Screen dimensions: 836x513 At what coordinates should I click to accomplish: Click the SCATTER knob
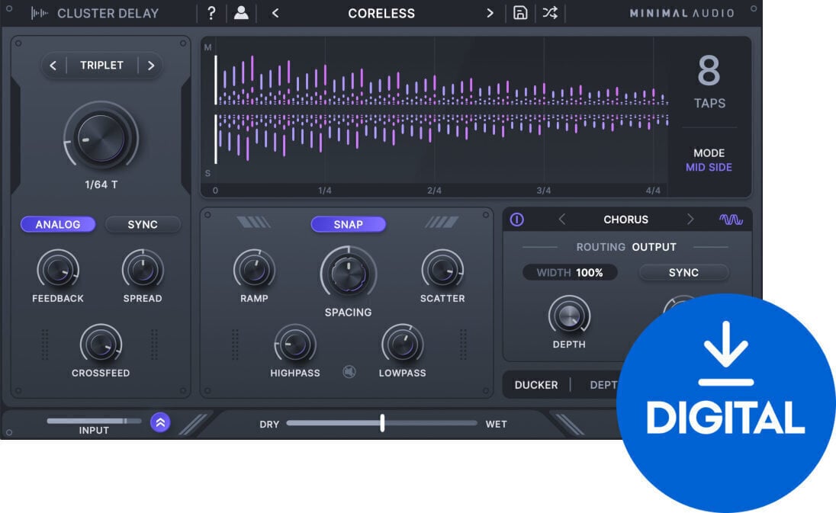click(x=442, y=270)
